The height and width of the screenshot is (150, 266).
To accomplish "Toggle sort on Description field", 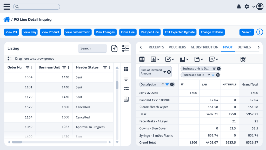I will (163, 84).
